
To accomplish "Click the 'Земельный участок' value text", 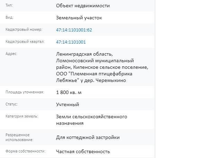I will 79,18.
